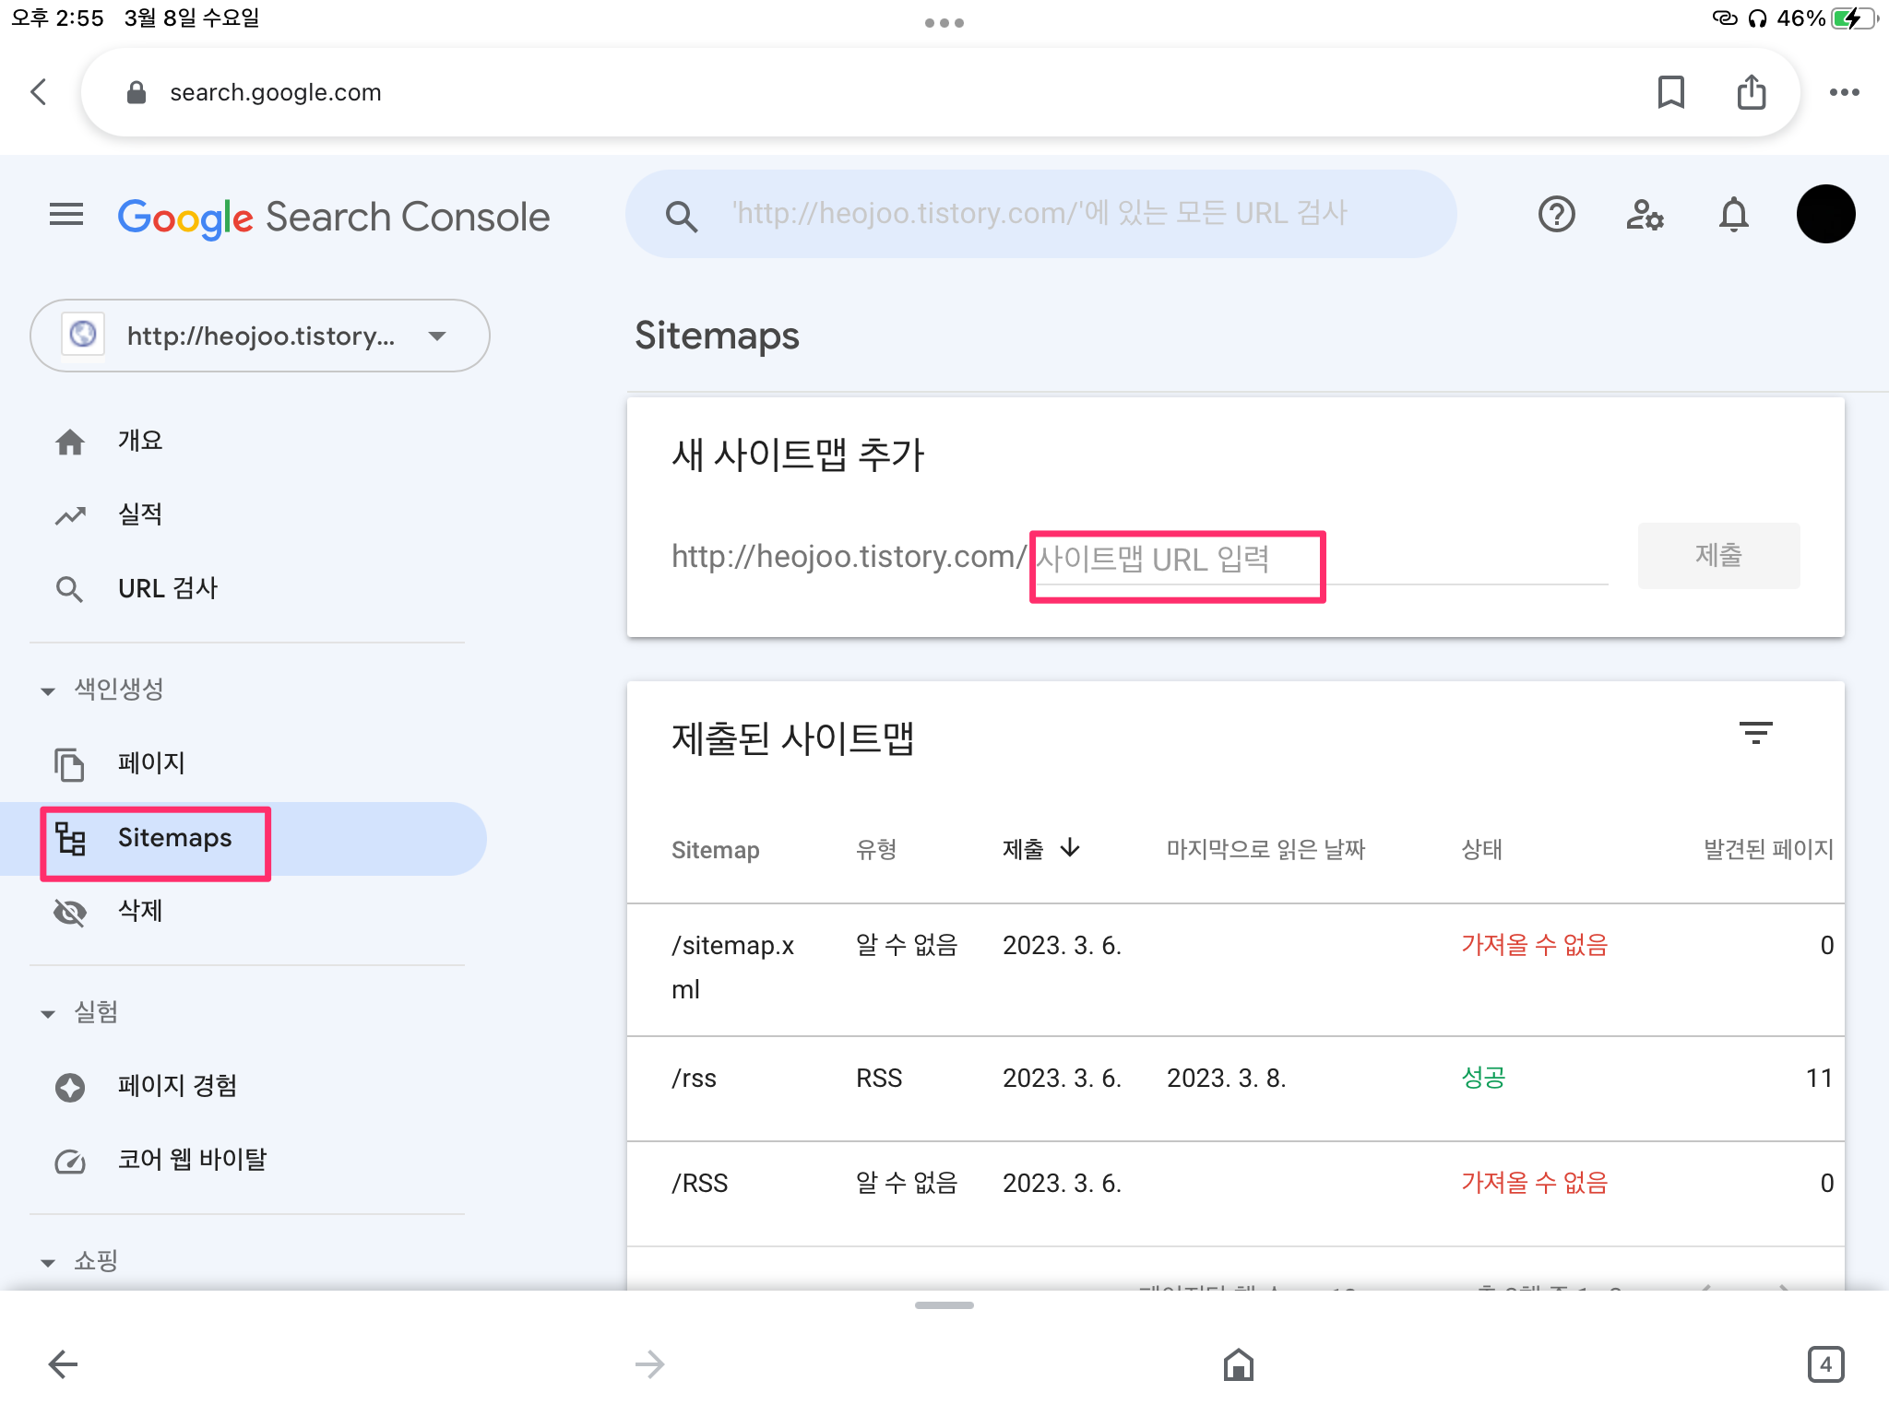Click the 제출 submit button
1889x1416 pixels.
coord(1717,556)
